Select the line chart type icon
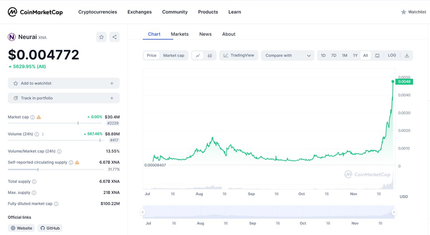Viewport: 430px width, 235px height. pyautogui.click(x=198, y=56)
